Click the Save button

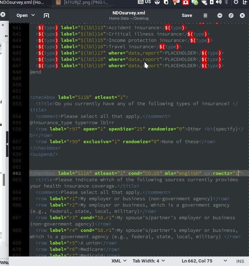pyautogui.click(x=187, y=15)
